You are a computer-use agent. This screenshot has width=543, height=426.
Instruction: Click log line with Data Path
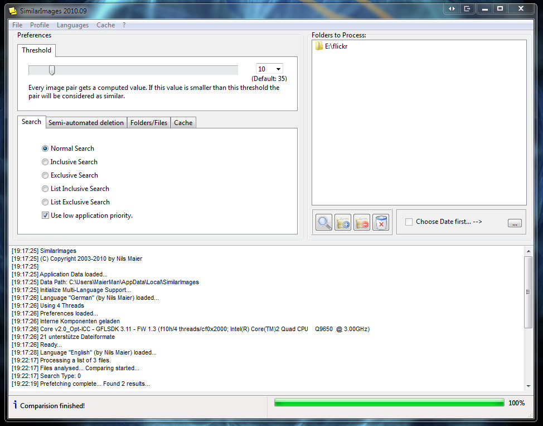click(x=105, y=283)
